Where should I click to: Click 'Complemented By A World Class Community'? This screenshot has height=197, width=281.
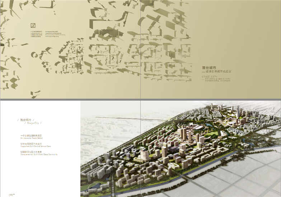39,154
